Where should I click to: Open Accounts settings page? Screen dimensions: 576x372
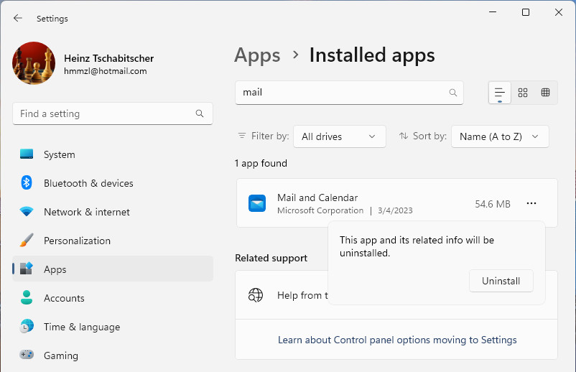[x=113, y=298]
